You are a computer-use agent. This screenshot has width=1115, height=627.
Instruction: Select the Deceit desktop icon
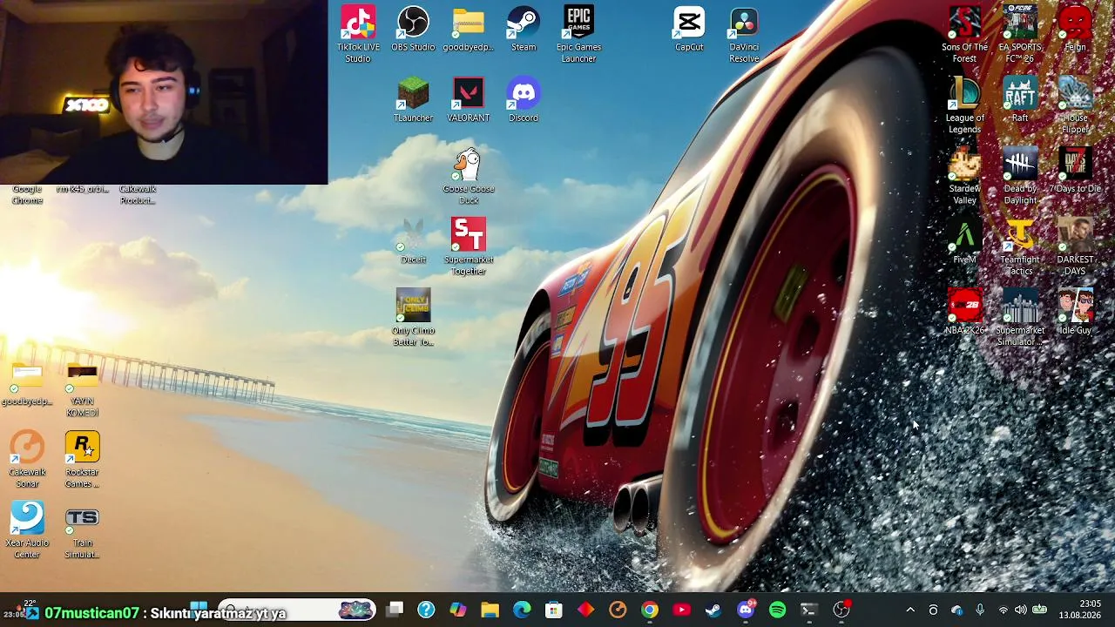pyautogui.click(x=413, y=241)
